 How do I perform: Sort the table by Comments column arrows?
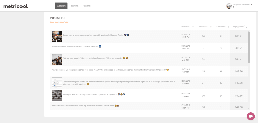point(229,27)
